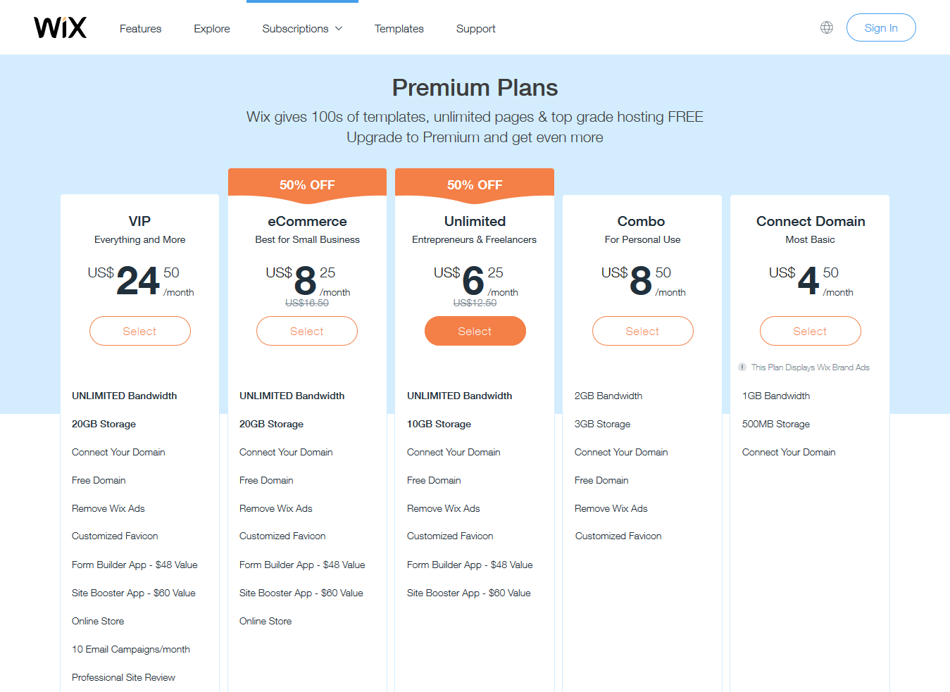950x692 pixels.
Task: Select the Connect Domain plan
Action: click(811, 331)
